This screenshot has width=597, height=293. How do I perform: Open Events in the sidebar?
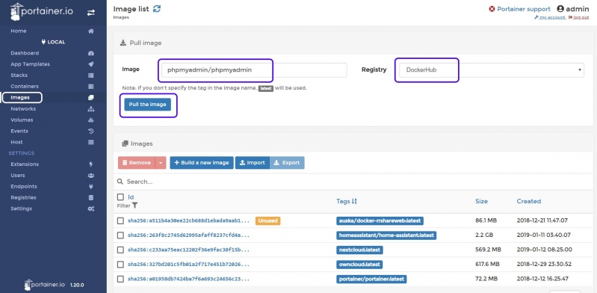(x=19, y=131)
